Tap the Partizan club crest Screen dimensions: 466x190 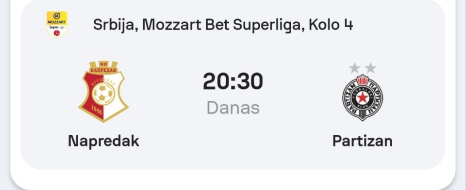point(362,98)
